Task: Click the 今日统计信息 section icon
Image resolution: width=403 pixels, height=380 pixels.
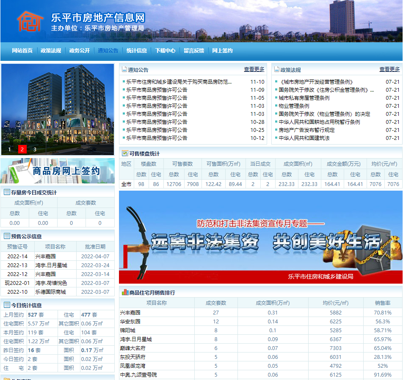Action: coord(7,305)
